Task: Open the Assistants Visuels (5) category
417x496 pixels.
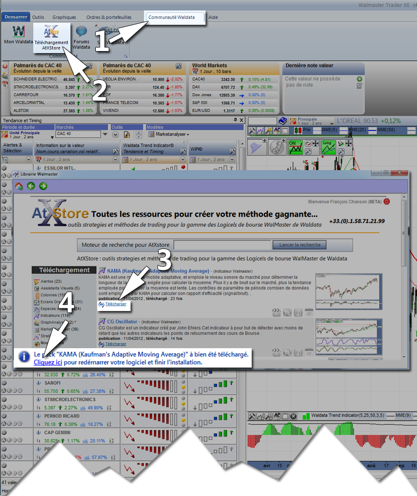Action: pos(60,288)
